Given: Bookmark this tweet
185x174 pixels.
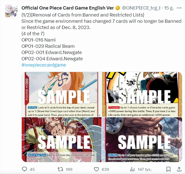Looking at the screenshot, I should point(168,169).
